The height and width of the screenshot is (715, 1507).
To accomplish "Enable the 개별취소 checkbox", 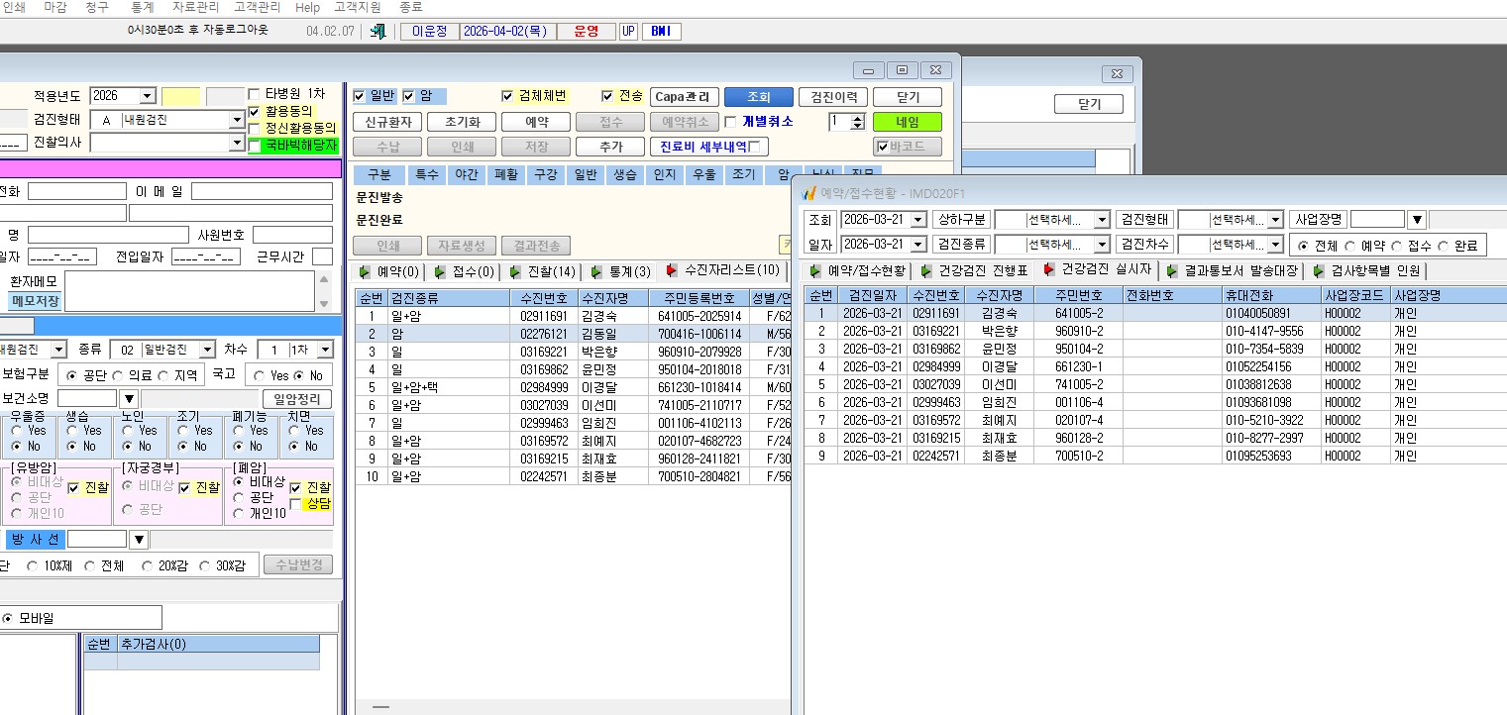I will tap(731, 122).
